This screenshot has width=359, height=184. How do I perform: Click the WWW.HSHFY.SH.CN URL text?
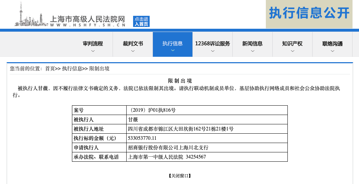88,25
